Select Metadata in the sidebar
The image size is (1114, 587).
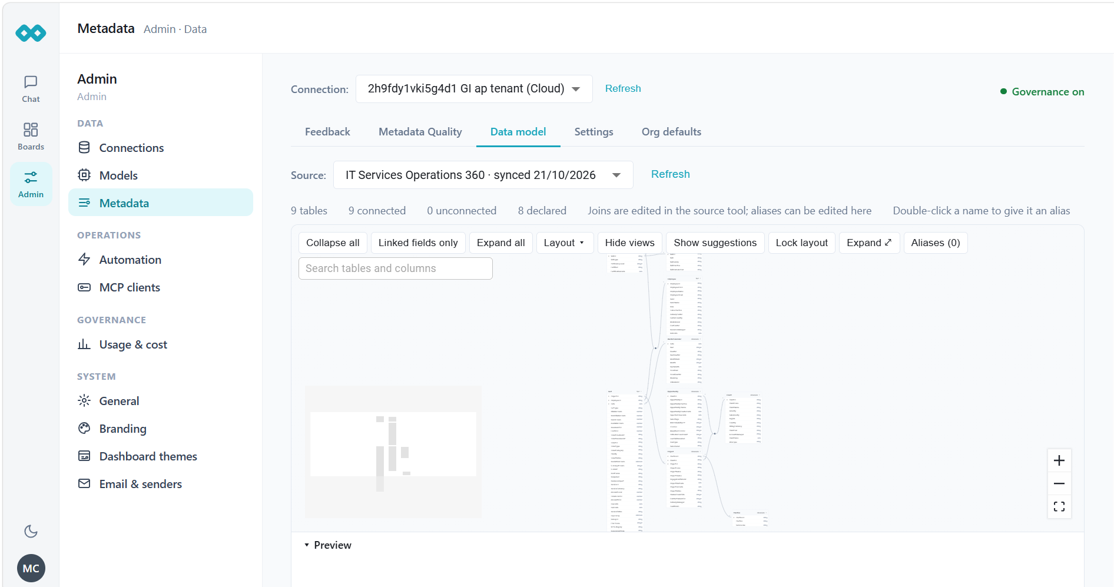161,203
